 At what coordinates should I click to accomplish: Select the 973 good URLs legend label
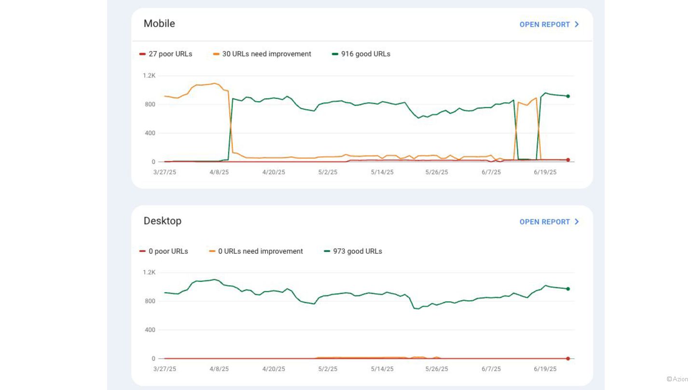357,251
